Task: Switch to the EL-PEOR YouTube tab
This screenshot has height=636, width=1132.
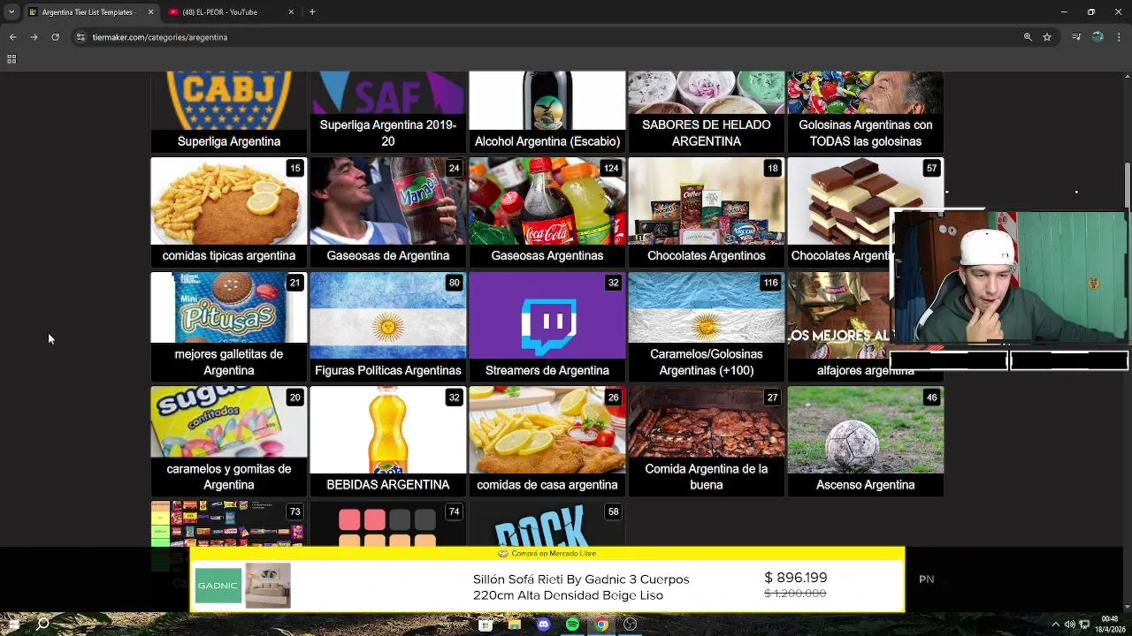Action: 219,12
